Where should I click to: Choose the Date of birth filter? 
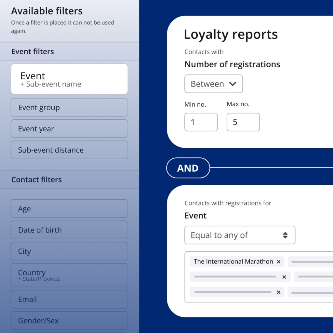point(69,230)
